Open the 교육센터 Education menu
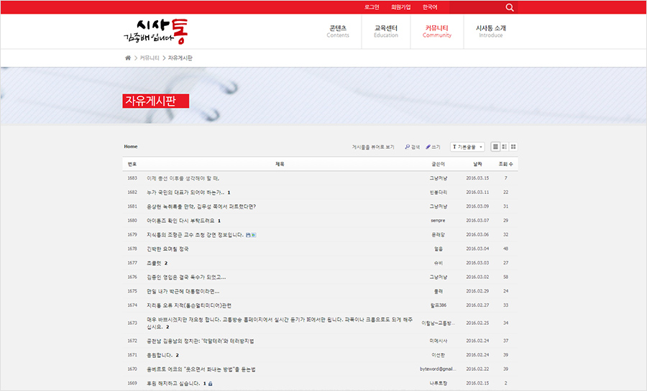The height and width of the screenshot is (391, 647). [385, 31]
